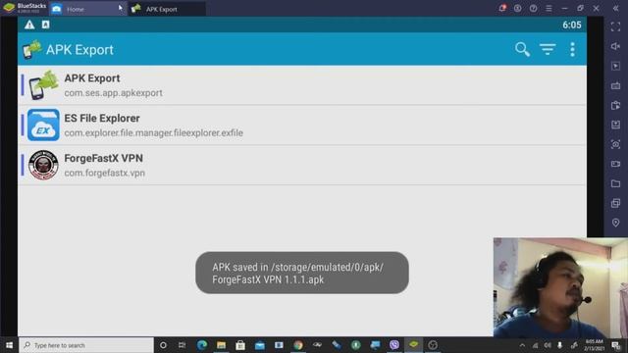Click the APK saved toast message
628x353 pixels.
[302, 273]
